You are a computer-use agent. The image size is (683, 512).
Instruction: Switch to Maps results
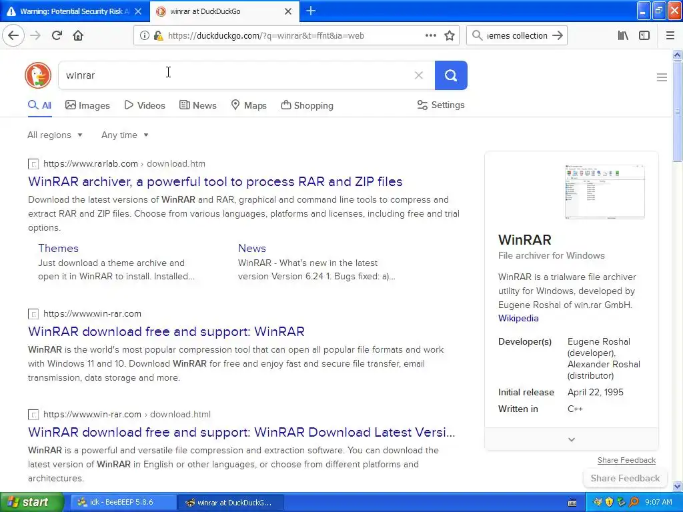point(249,105)
